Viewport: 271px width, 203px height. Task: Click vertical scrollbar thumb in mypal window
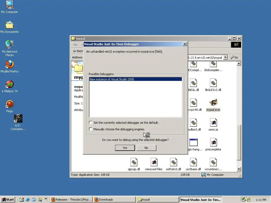point(239,142)
